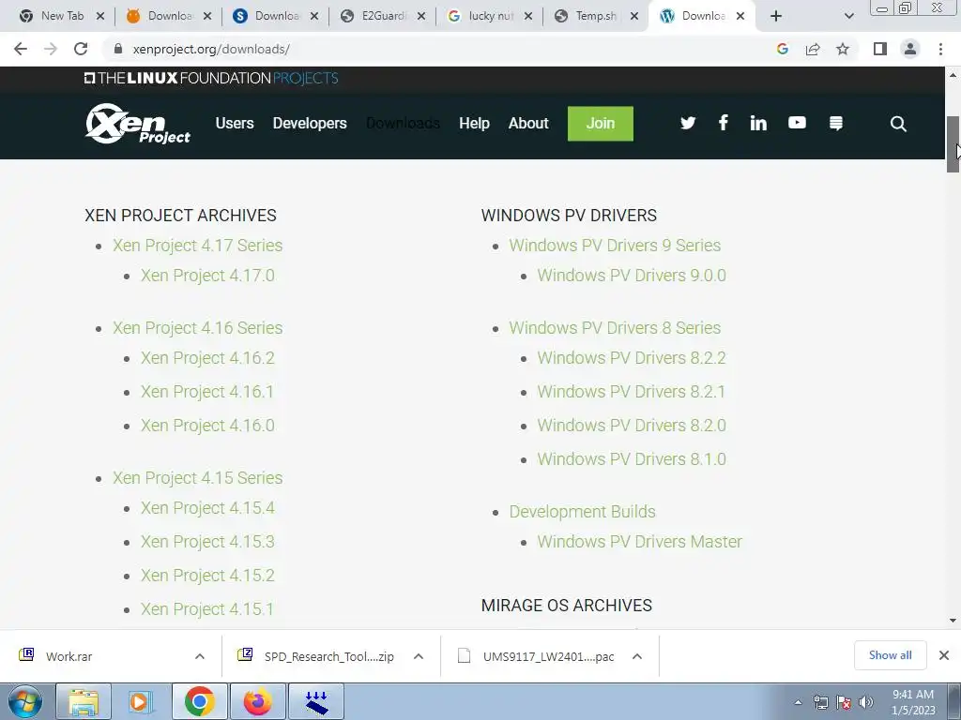Image resolution: width=961 pixels, height=720 pixels.
Task: Open site search magnifier
Action: [x=898, y=124]
